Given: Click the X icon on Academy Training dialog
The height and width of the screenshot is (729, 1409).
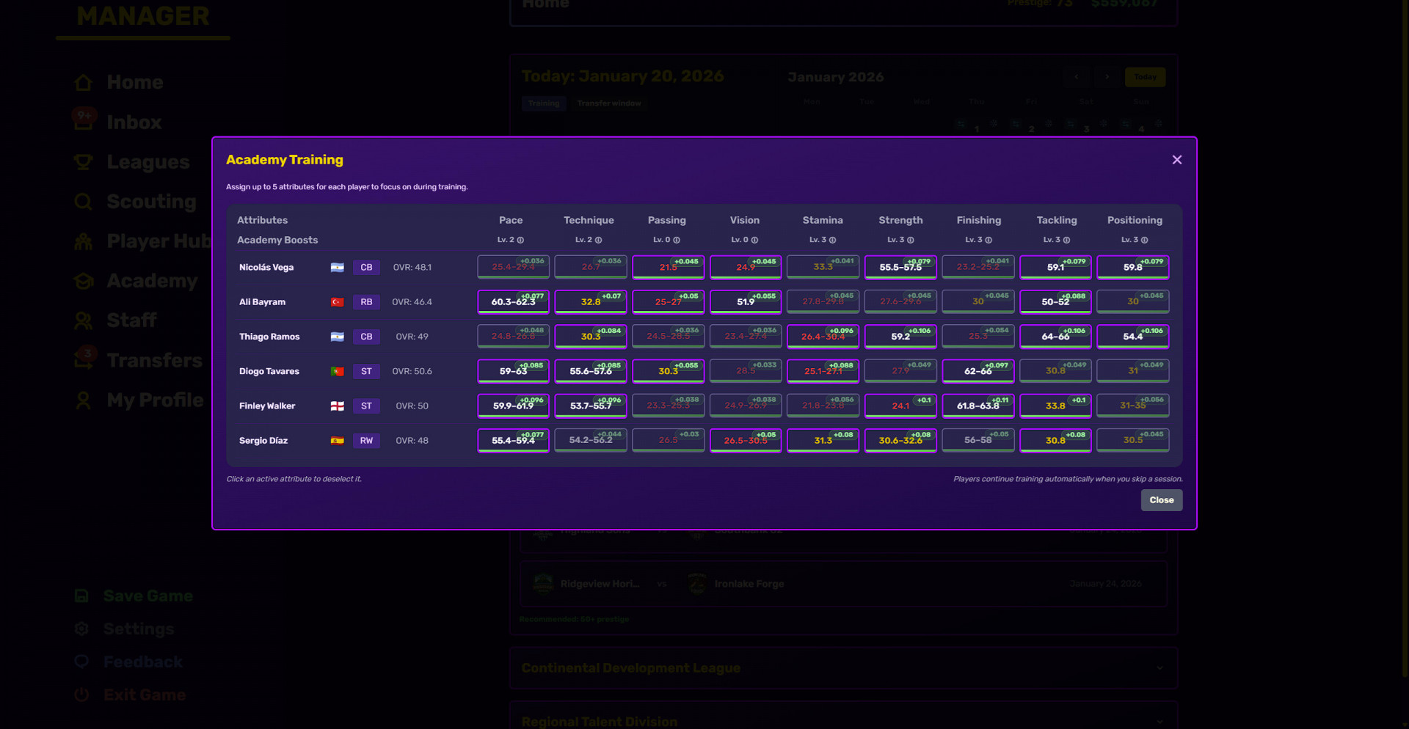Looking at the screenshot, I should [x=1176, y=160].
